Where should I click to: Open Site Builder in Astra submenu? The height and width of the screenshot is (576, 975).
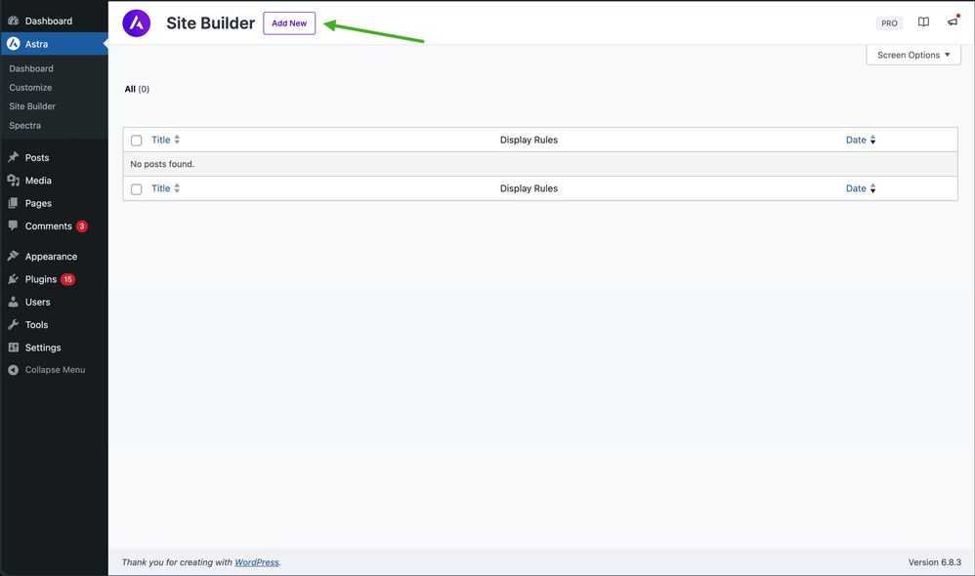(32, 106)
